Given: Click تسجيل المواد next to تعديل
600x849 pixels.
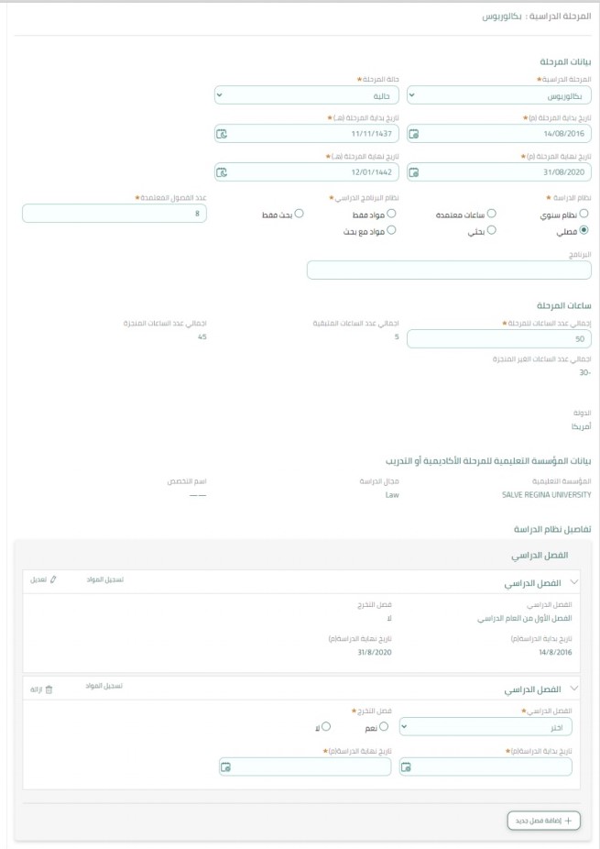Looking at the screenshot, I should (104, 580).
